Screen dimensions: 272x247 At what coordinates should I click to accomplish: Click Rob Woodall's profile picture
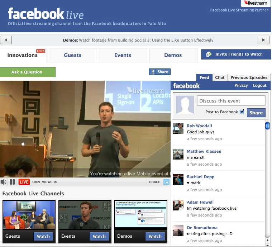(178, 129)
